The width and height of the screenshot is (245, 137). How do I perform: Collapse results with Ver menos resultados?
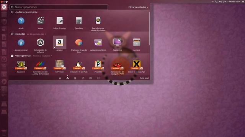coord(42,56)
